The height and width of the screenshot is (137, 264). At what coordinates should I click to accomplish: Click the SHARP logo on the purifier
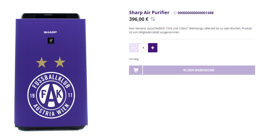pyautogui.click(x=50, y=32)
